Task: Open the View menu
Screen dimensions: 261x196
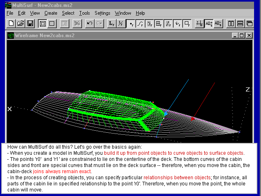Action: tap(35, 13)
